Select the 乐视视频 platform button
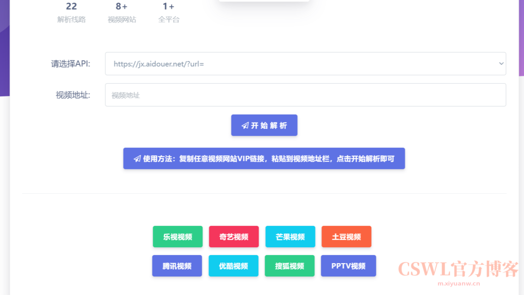The width and height of the screenshot is (524, 295). tap(177, 237)
